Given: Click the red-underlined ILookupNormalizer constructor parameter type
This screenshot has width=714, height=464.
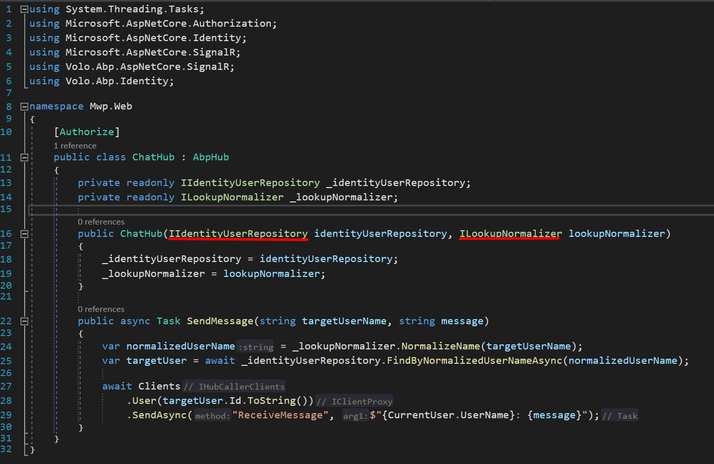Looking at the screenshot, I should click(x=510, y=234).
